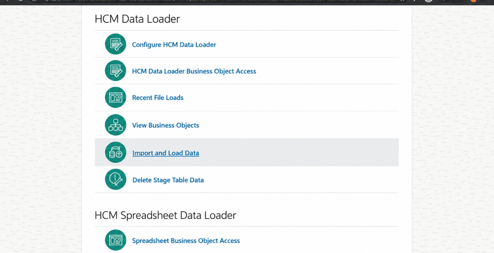
Task: Click the View Business Objects hierarchy icon
Action: click(115, 125)
